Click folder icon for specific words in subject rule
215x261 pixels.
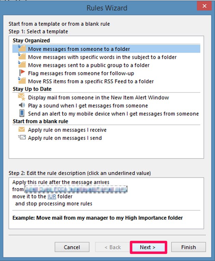click(x=22, y=56)
